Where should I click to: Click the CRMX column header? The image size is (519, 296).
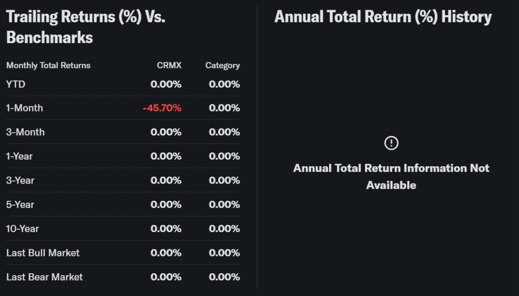point(169,65)
